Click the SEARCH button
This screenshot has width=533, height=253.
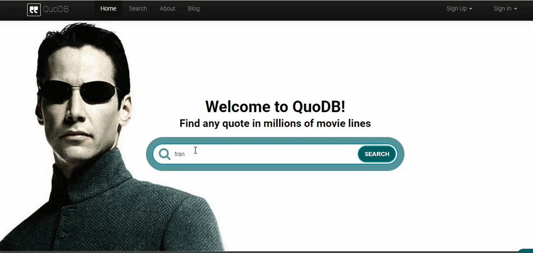click(377, 154)
